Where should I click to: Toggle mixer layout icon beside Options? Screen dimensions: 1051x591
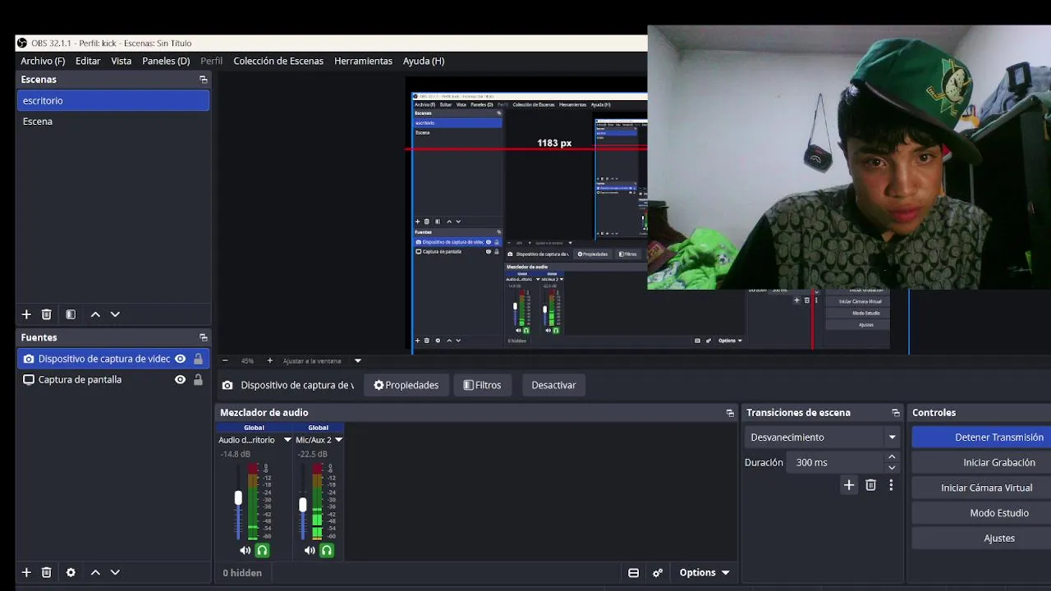(x=633, y=573)
